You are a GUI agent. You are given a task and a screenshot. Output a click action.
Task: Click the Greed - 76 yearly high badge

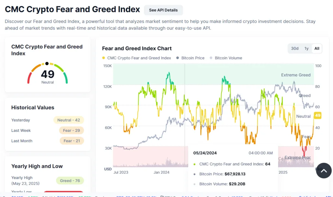point(70,180)
